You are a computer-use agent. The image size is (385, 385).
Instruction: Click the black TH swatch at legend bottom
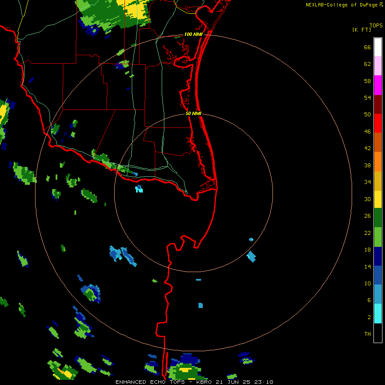pyautogui.click(x=378, y=333)
